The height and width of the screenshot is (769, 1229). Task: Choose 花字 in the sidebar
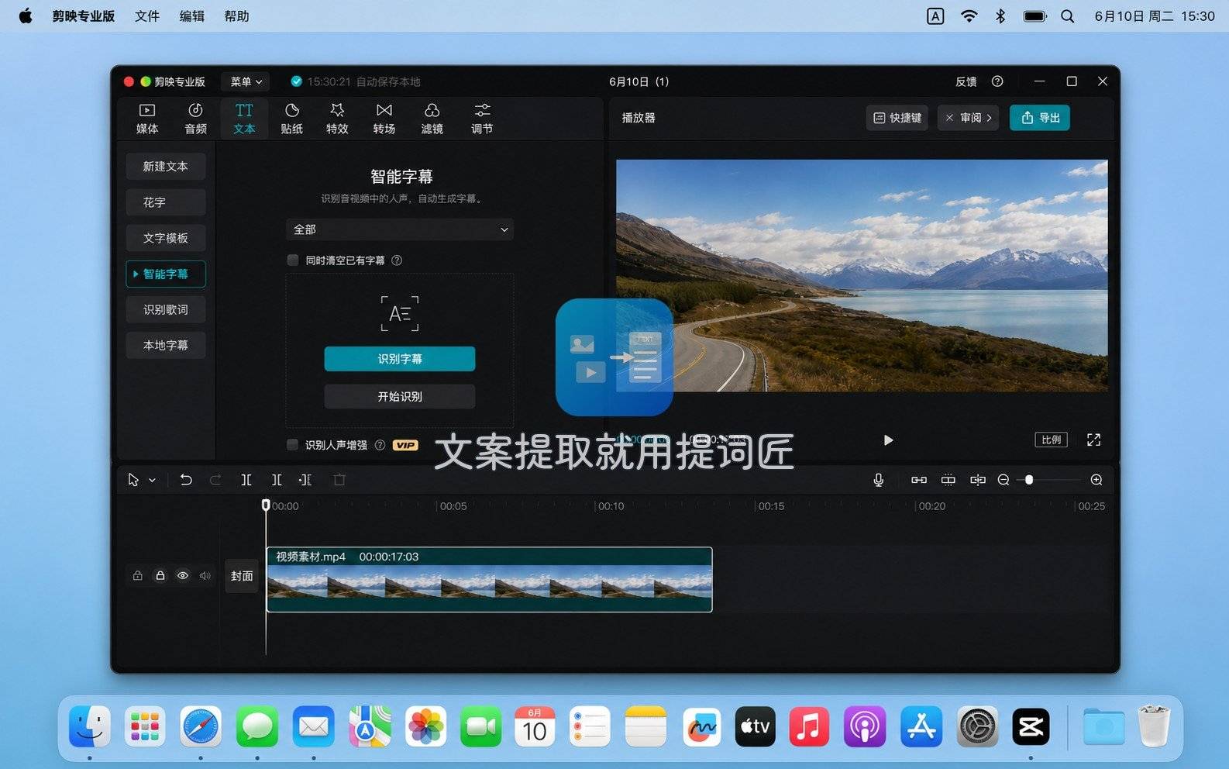[166, 202]
